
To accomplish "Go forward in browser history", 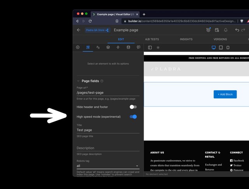I will point(84,21).
